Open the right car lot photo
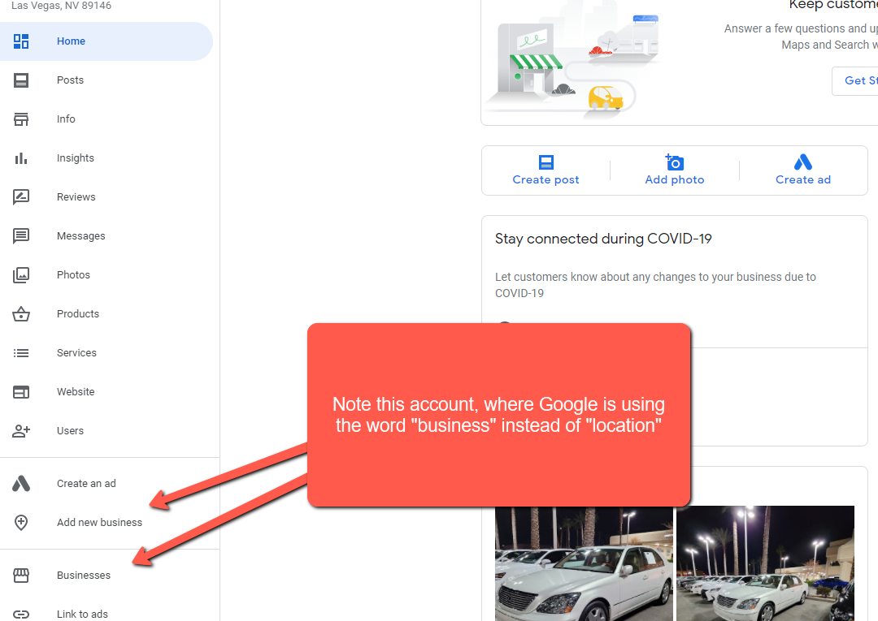This screenshot has width=878, height=621. tap(766, 563)
